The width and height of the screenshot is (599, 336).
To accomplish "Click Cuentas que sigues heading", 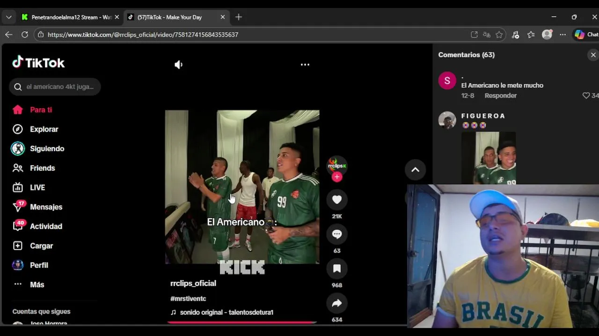I will (41, 311).
